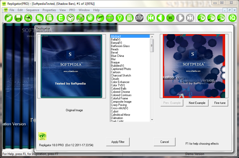239x158 pixels.
Task: Click the Print toolbar icon
Action: 28,18
